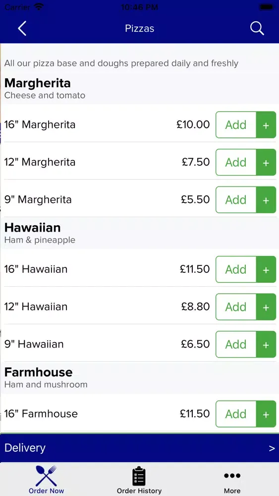Tap plus icon for 16" Farmhouse
This screenshot has width=279, height=496.
(x=266, y=414)
